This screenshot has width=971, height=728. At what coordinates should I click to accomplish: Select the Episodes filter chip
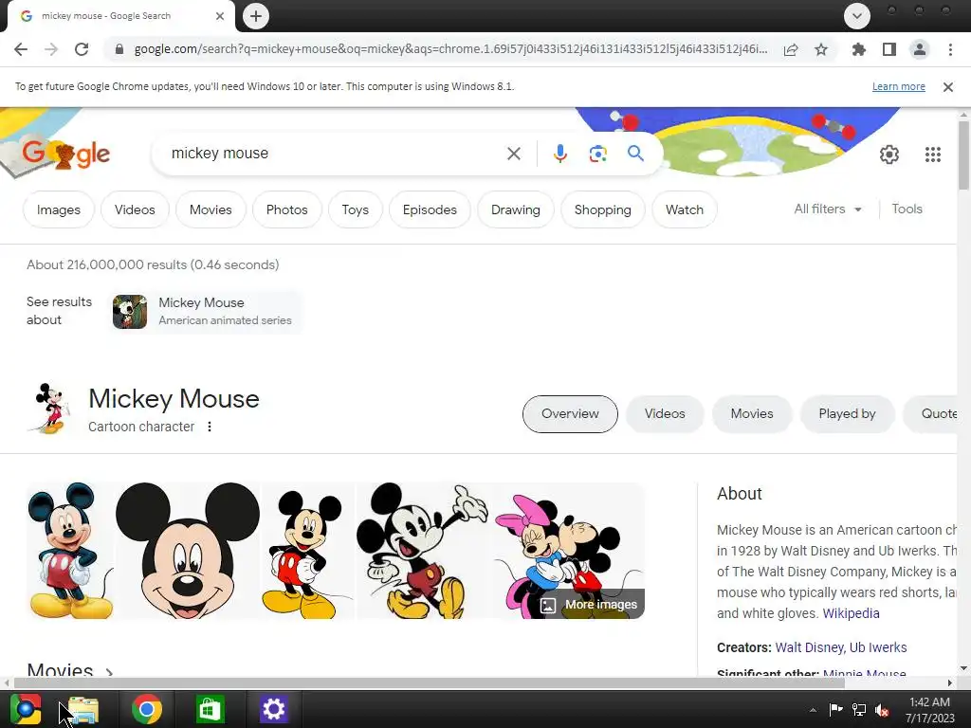[430, 209]
